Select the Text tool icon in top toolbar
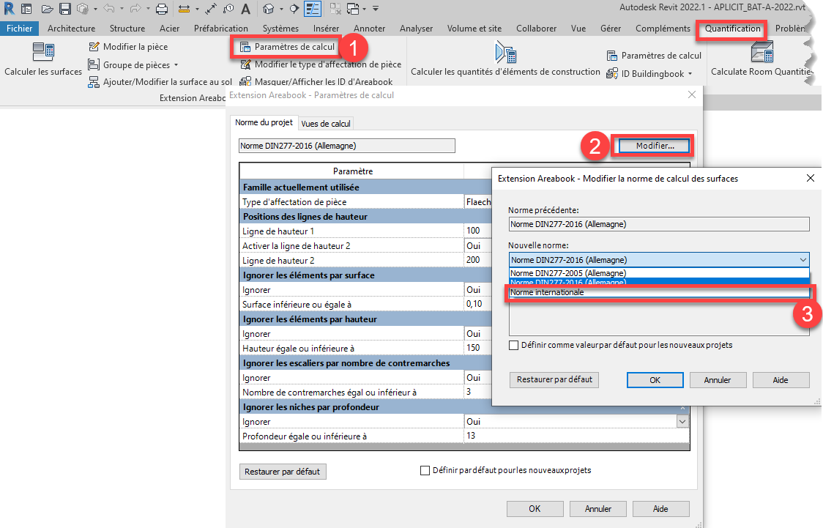This screenshot has width=823, height=528. tap(245, 9)
